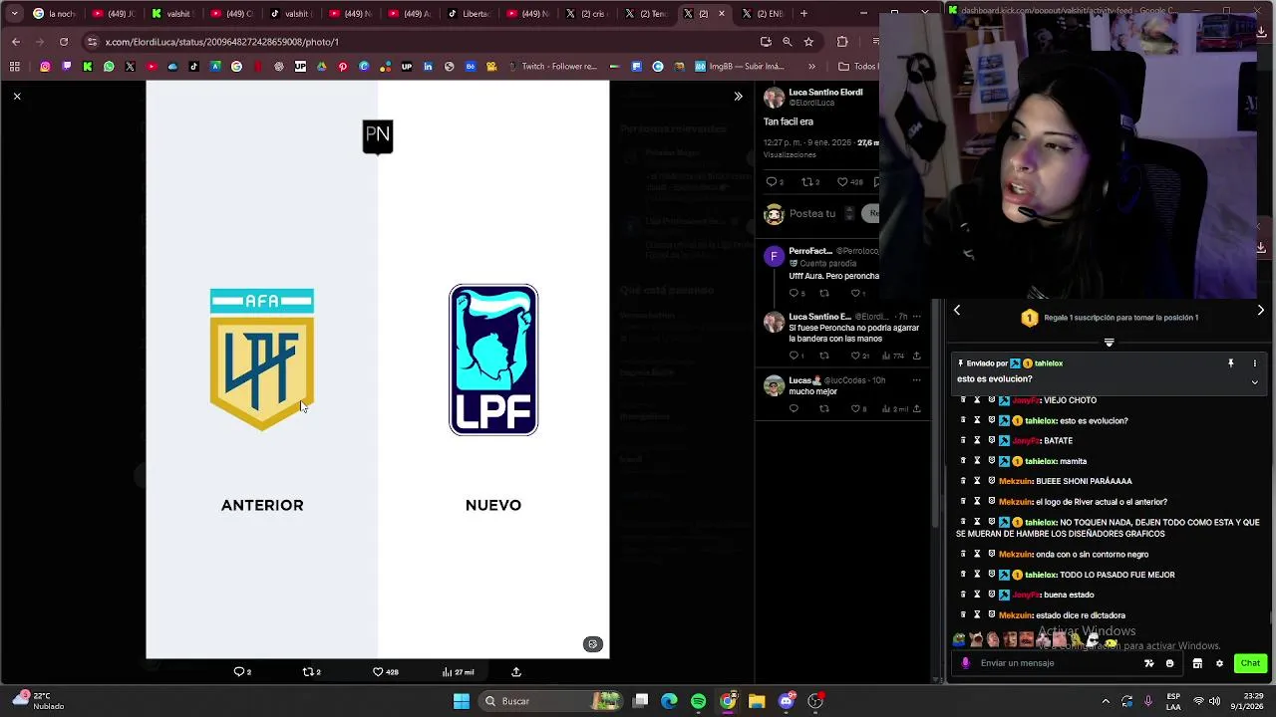The height and width of the screenshot is (717, 1276).
Task: Open the extensions puzzle icon
Action: [842, 42]
